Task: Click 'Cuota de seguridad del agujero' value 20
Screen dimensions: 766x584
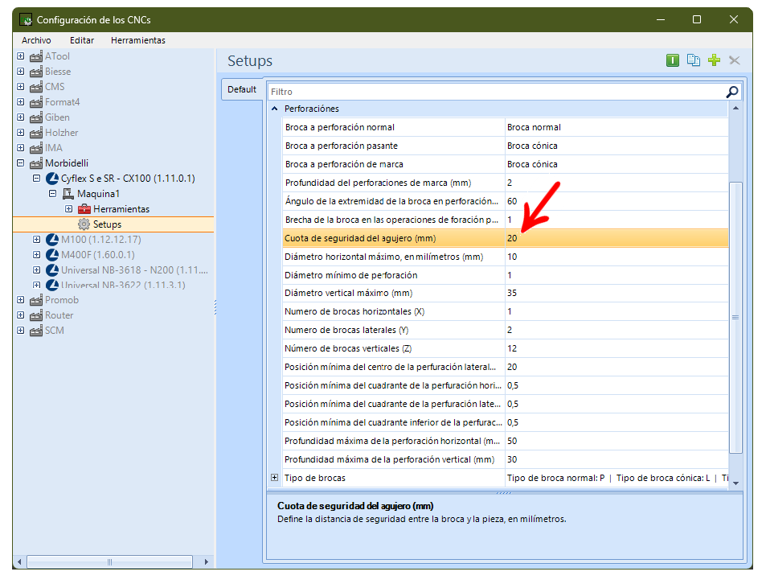Action: click(x=616, y=238)
